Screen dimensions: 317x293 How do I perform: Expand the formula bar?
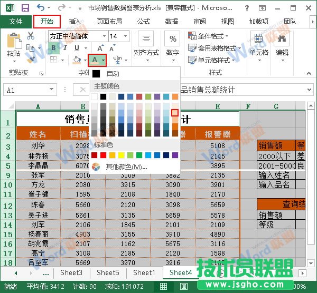309,90
